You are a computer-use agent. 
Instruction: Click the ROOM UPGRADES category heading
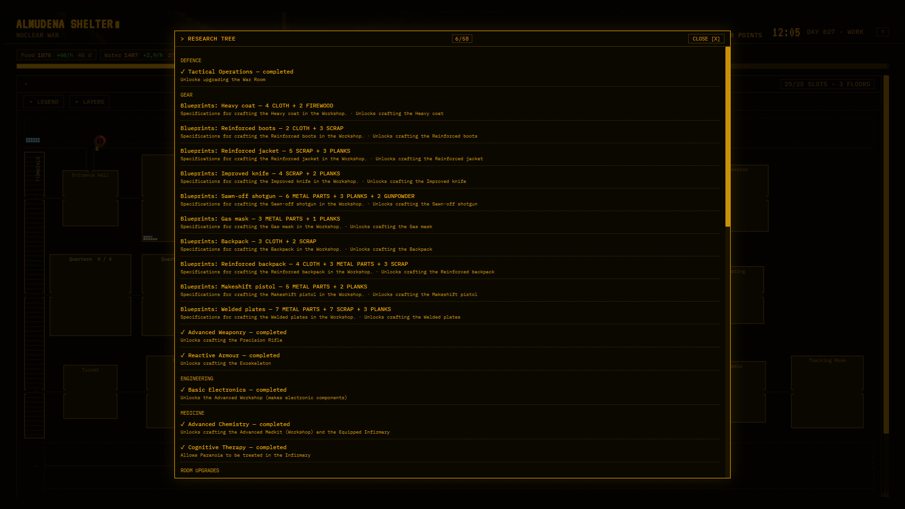click(x=200, y=470)
